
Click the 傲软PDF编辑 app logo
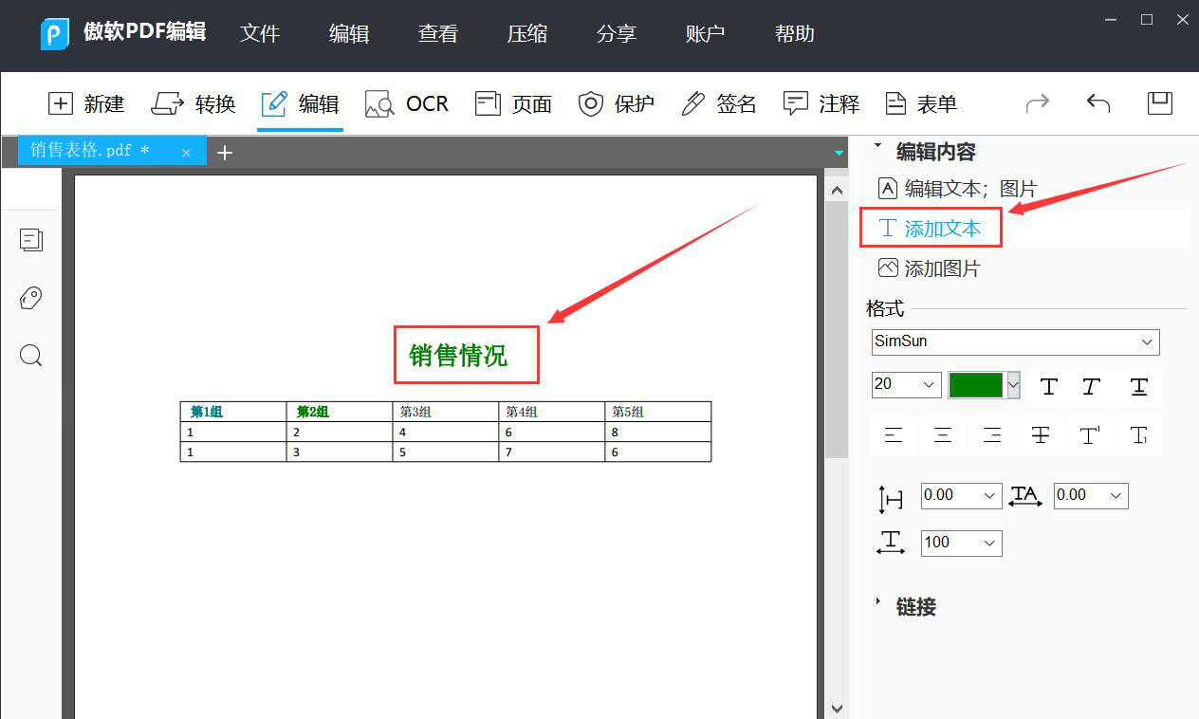(57, 34)
